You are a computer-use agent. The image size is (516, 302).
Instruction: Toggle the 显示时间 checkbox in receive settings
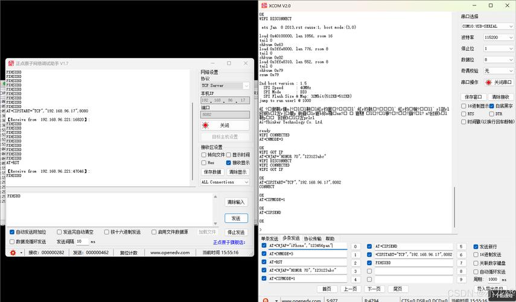(x=229, y=155)
